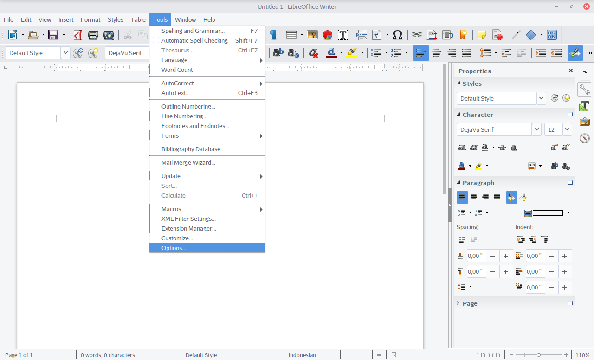594x360 pixels.
Task: Open Paragraph section more options button
Action: click(570, 183)
